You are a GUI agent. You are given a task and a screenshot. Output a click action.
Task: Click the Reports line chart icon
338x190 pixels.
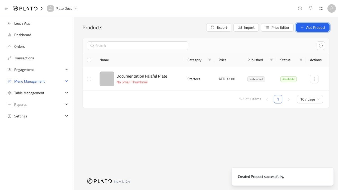click(10, 104)
